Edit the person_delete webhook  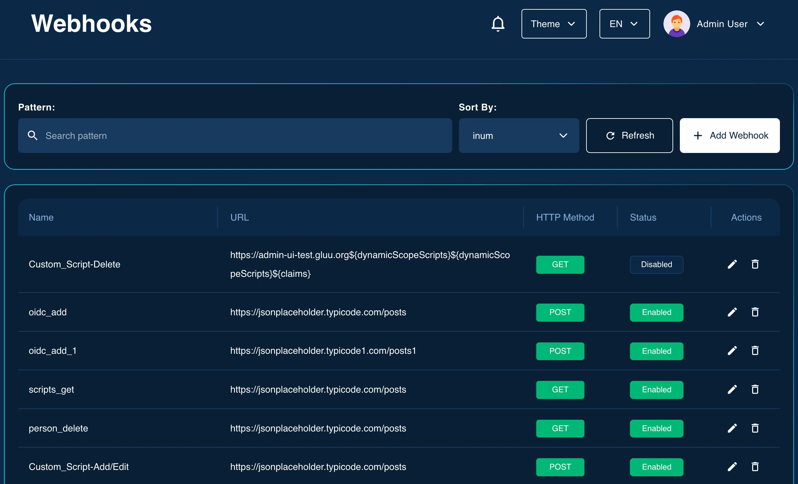click(732, 428)
